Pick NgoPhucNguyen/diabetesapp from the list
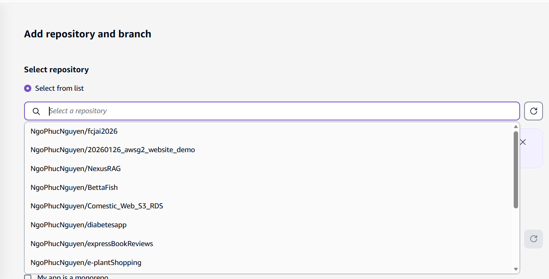The image size is (549, 279). click(x=78, y=224)
